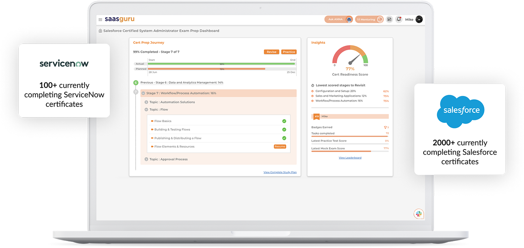Open the notes document icon in header
This screenshot has width=524, height=248.
click(389, 19)
